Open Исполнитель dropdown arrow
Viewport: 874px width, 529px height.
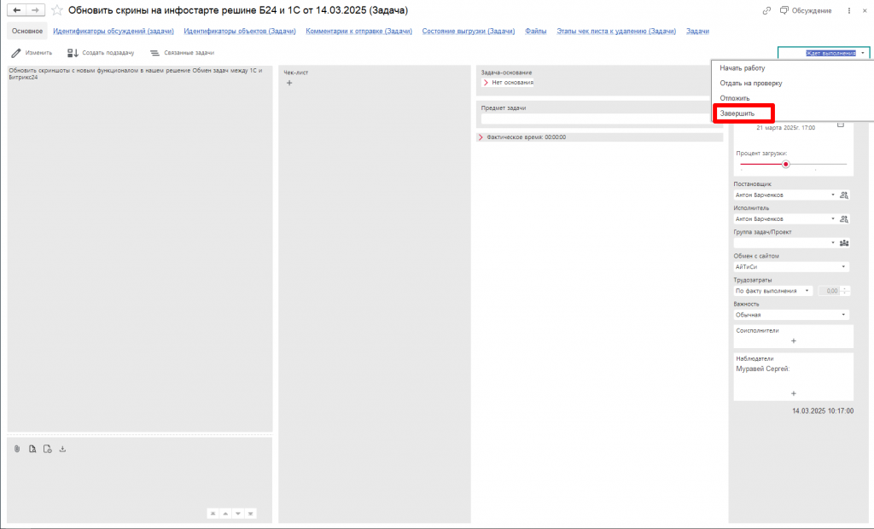click(833, 219)
